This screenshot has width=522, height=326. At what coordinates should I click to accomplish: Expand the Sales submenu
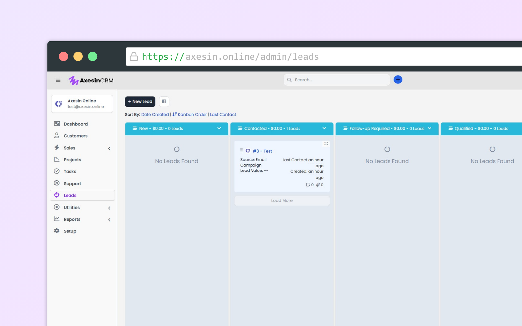[109, 148]
